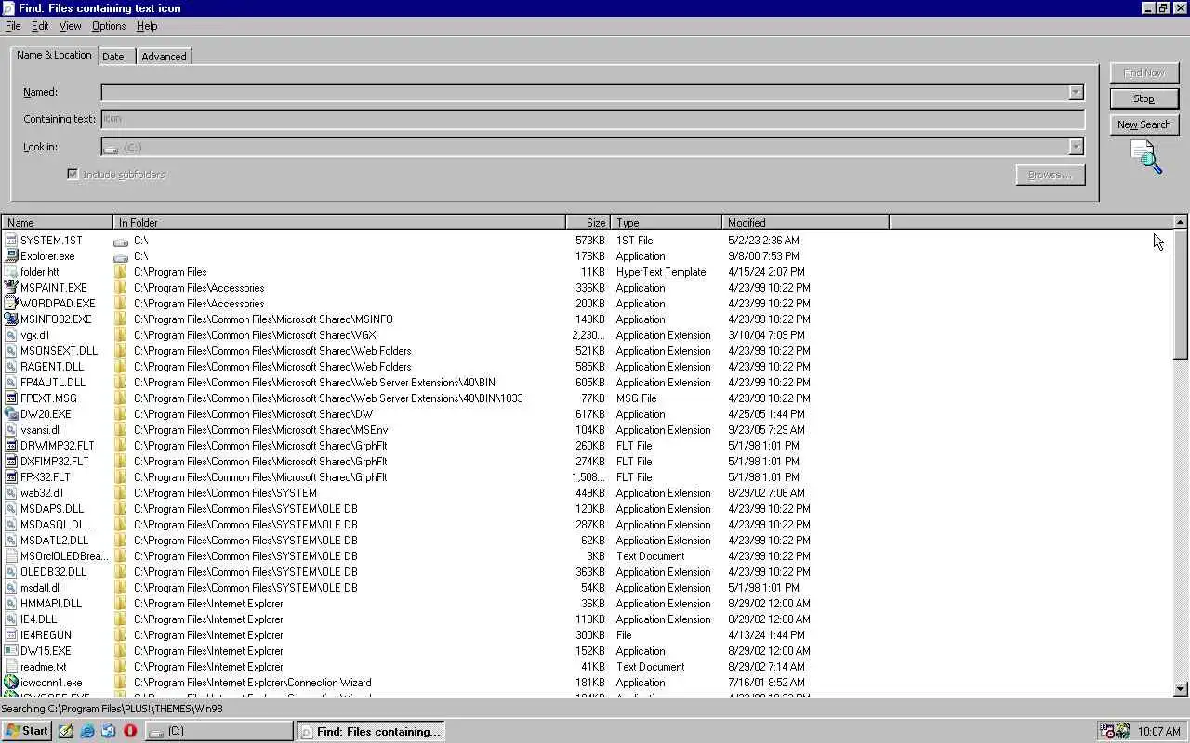Viewport: 1190px width, 743px height.
Task: Click the Outlook Express Quick Launch icon
Action: click(x=109, y=731)
